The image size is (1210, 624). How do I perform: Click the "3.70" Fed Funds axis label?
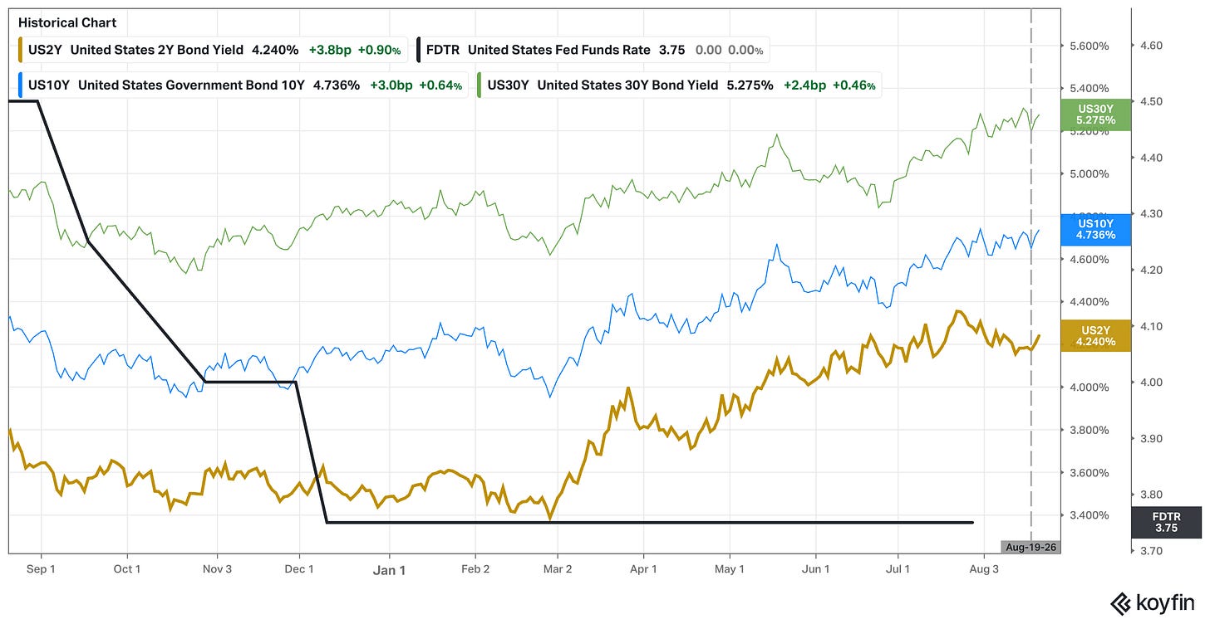pos(1153,551)
